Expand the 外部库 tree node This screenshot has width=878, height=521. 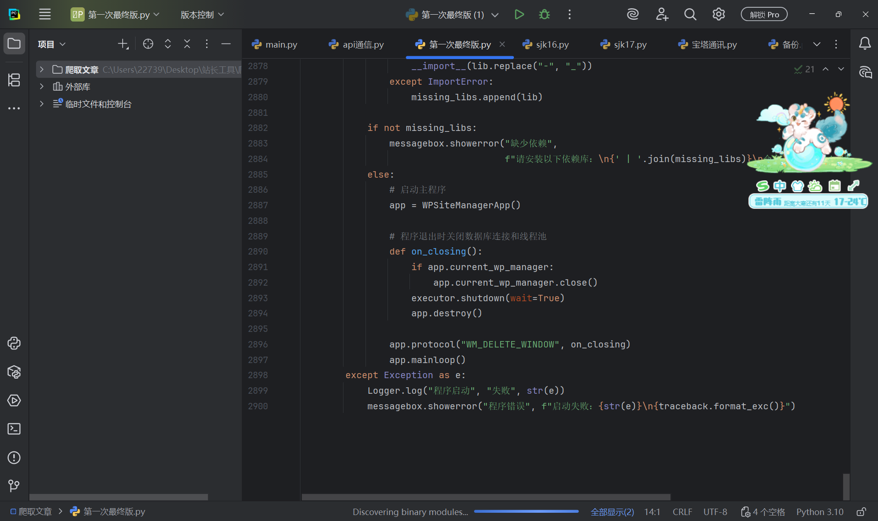[x=42, y=87]
